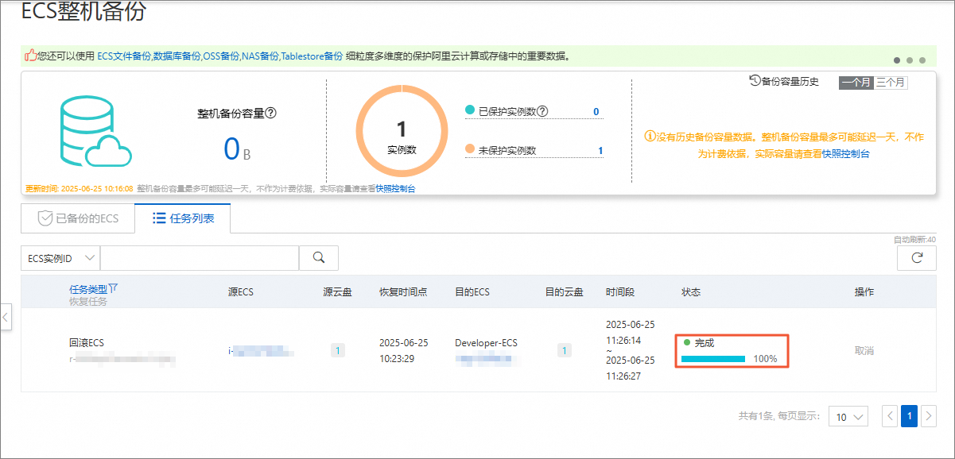Click the destination disk count badge 1
The height and width of the screenshot is (459, 955).
click(564, 350)
